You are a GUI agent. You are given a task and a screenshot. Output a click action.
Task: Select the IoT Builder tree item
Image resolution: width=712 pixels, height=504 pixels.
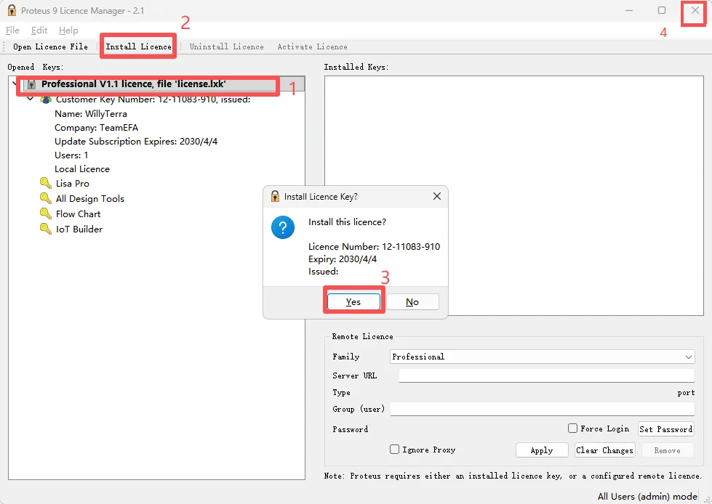(79, 229)
